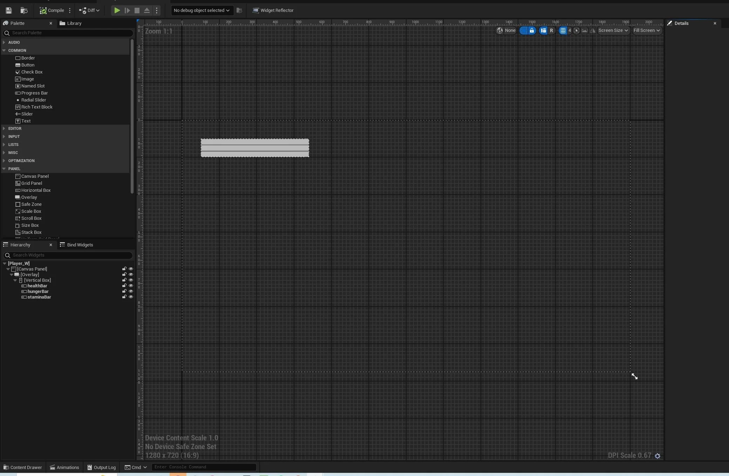729x476 pixels.
Task: Click the localization preview globe icon
Action: (500, 30)
